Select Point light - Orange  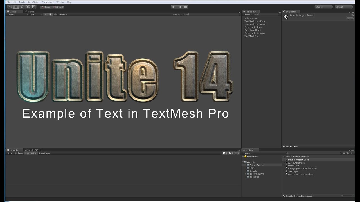coord(255,33)
